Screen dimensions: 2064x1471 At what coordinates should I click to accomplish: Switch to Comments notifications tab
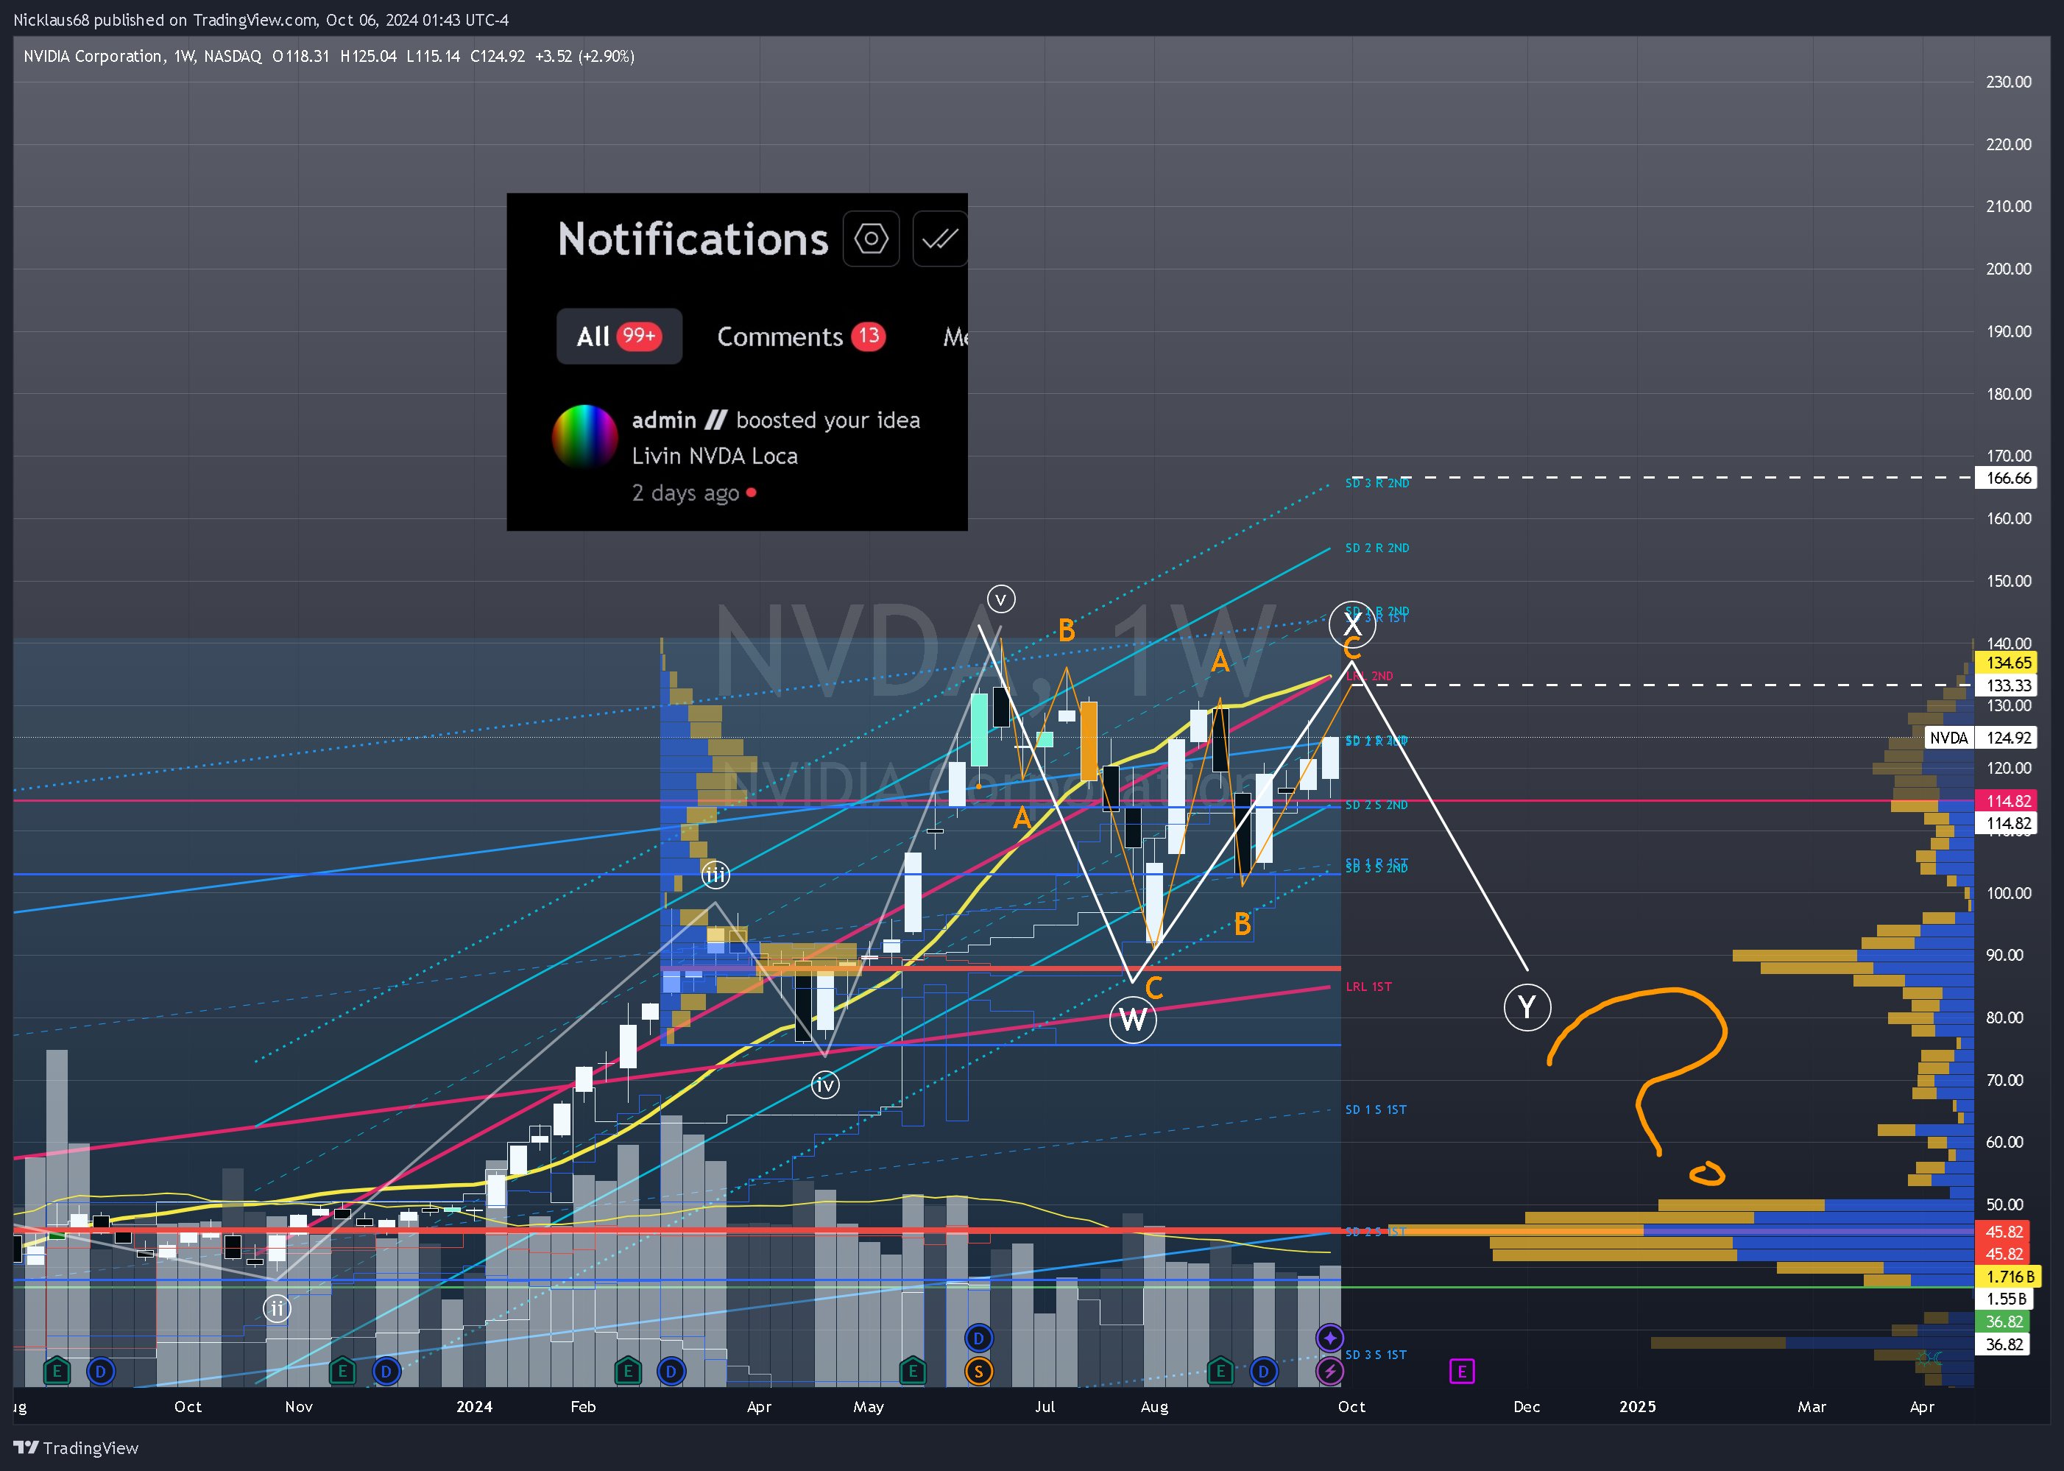click(x=801, y=336)
